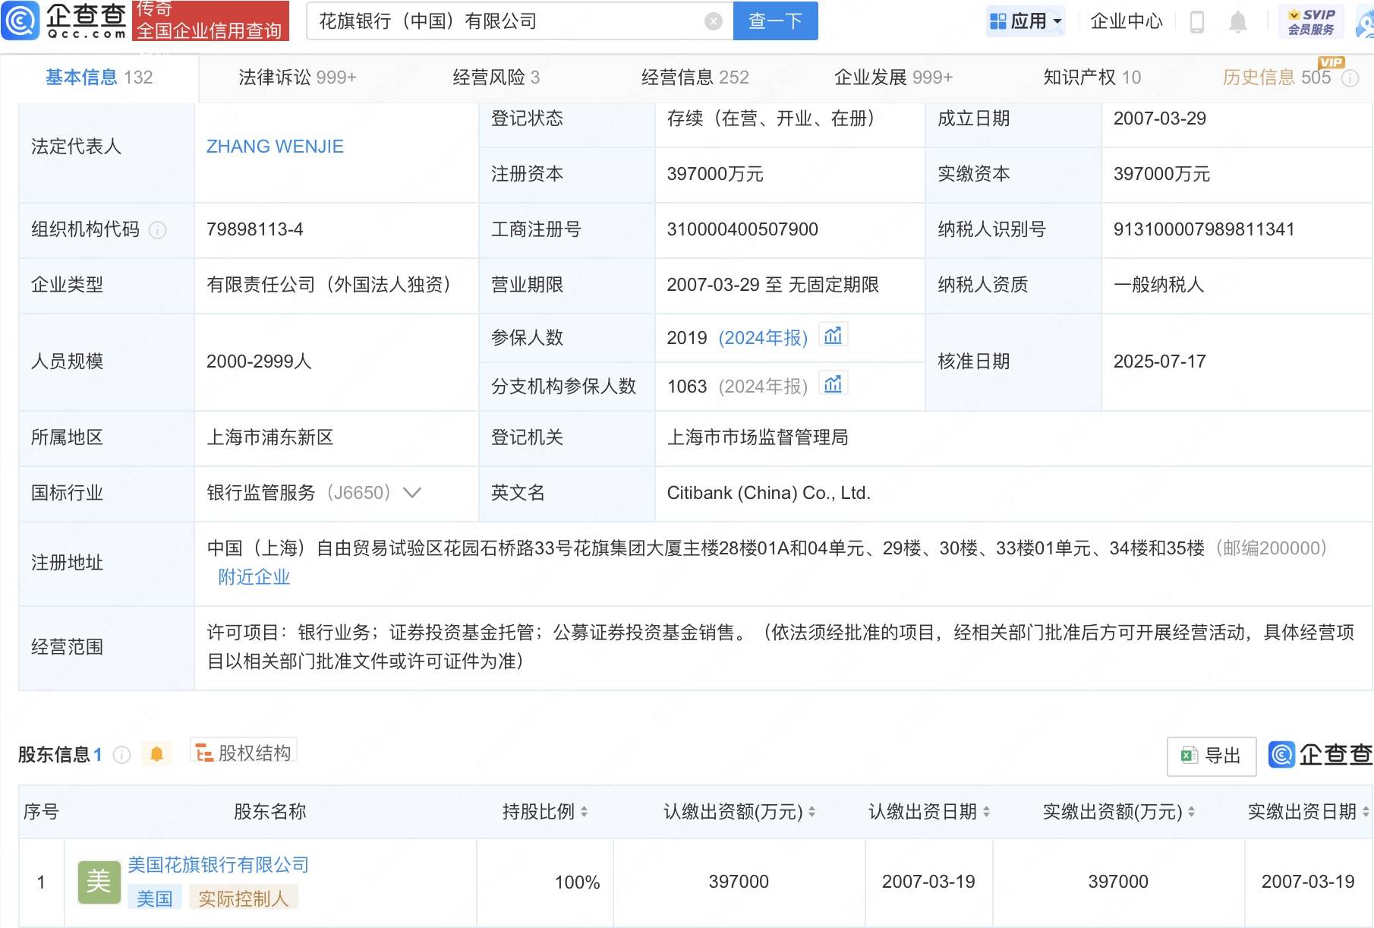Click the (2024年报) link beside 2019

coord(763,338)
